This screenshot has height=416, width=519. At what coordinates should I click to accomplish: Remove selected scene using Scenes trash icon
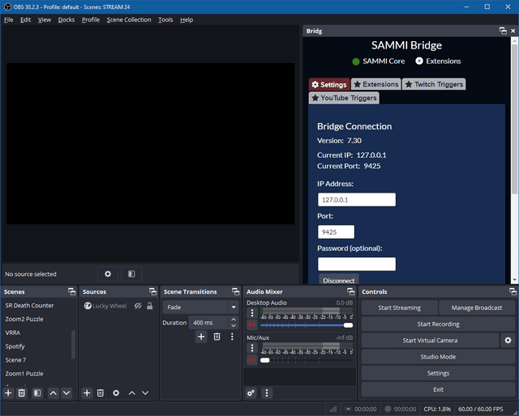click(x=22, y=393)
